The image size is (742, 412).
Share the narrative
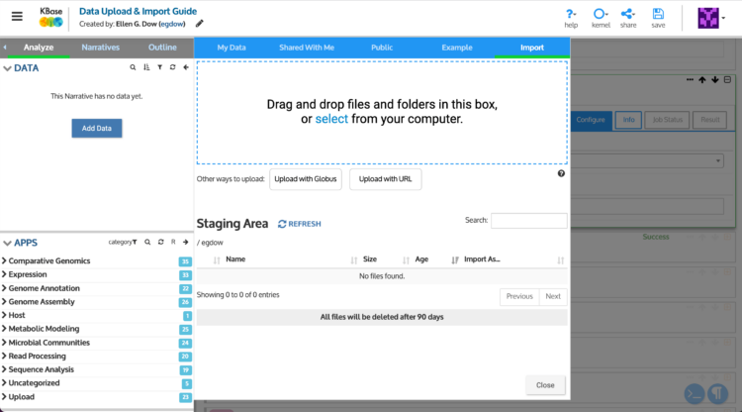click(x=628, y=19)
